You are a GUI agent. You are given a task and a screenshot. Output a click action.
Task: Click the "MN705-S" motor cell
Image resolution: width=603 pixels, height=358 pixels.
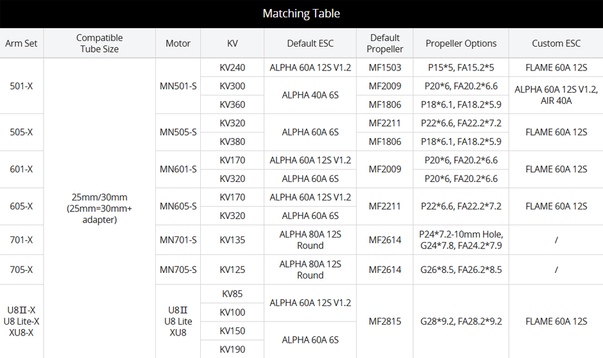(178, 270)
